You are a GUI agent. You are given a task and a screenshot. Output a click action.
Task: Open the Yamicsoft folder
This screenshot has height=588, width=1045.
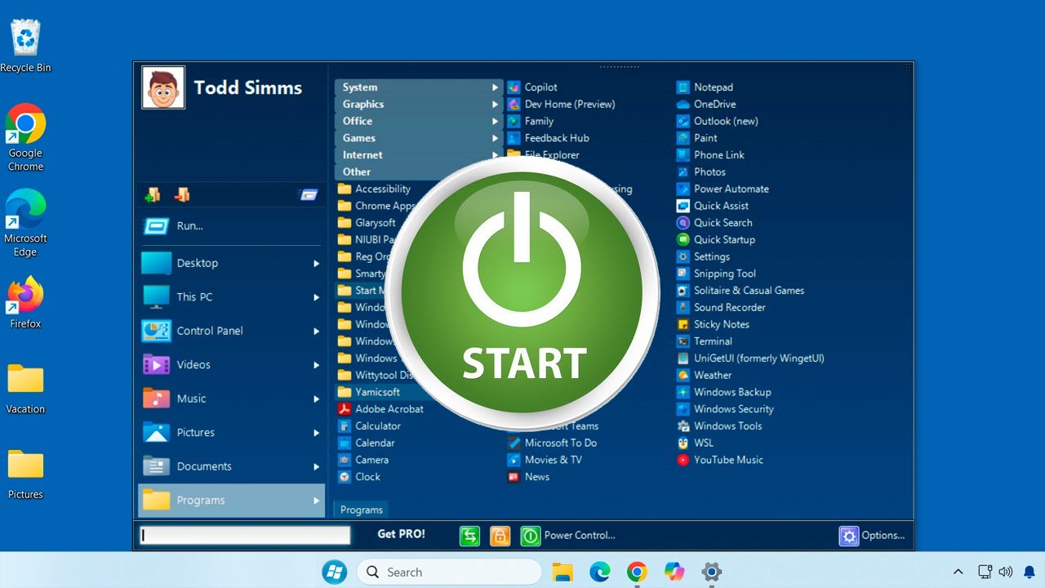369,392
